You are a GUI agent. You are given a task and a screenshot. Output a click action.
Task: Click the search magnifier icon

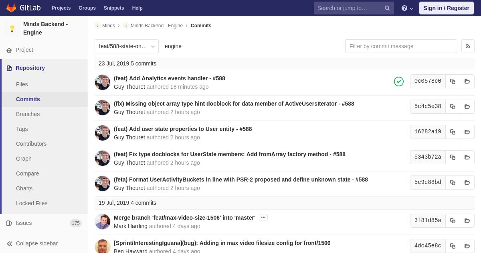(x=387, y=8)
